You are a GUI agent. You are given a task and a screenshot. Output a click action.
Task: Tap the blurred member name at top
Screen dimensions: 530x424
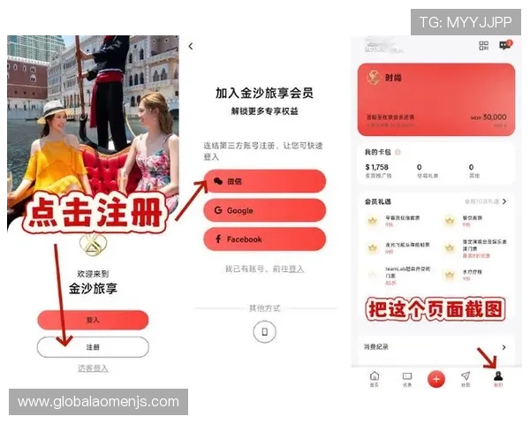tap(383, 48)
